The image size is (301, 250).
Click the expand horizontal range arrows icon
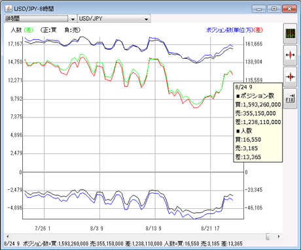coord(290,55)
